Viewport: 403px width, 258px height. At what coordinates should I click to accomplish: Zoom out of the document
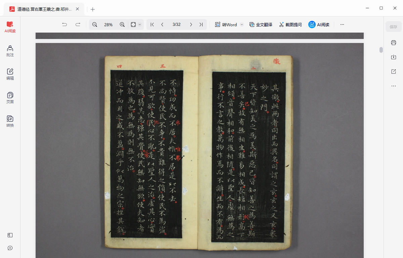[x=95, y=25]
